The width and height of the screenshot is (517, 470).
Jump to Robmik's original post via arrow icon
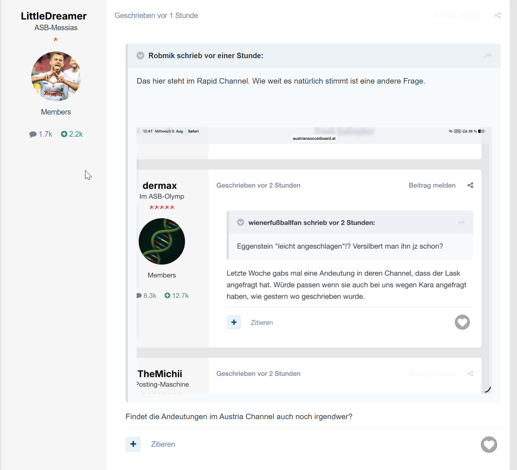[488, 56]
